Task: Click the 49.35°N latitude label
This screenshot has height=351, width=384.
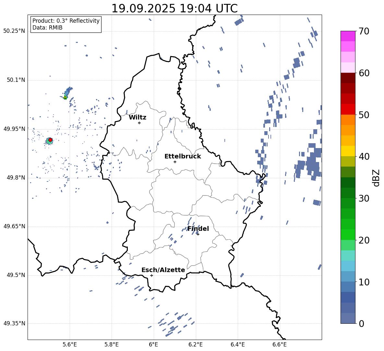Action: click(x=14, y=324)
